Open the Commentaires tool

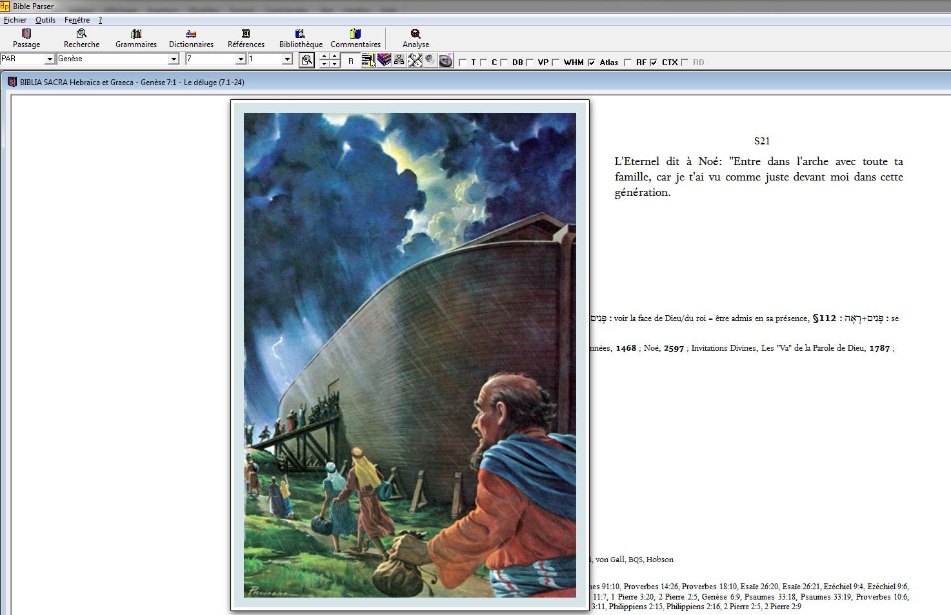tap(355, 38)
